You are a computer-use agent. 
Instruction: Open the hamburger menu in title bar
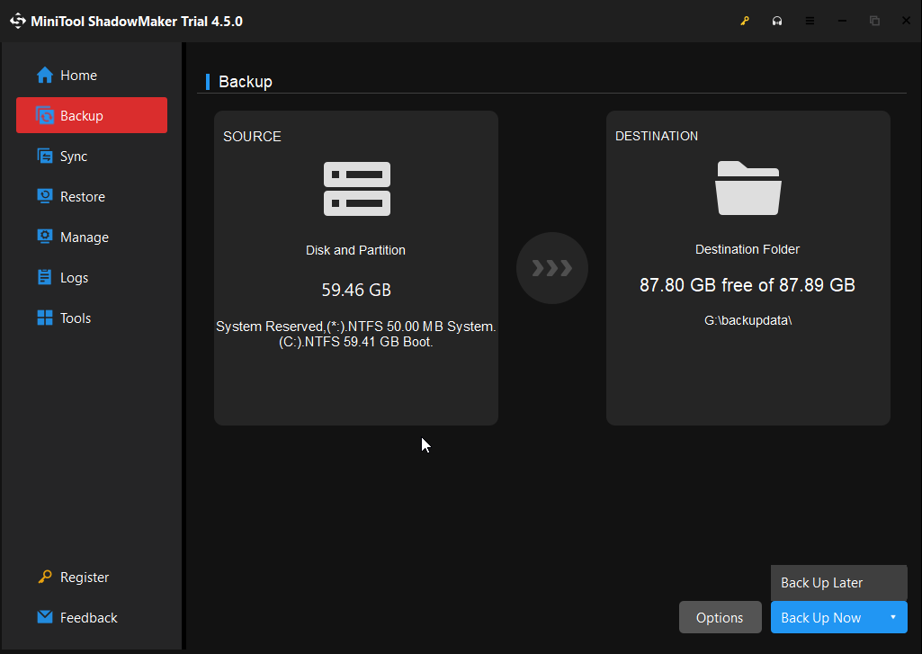(x=810, y=22)
